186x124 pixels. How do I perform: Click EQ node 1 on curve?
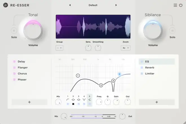78,76
